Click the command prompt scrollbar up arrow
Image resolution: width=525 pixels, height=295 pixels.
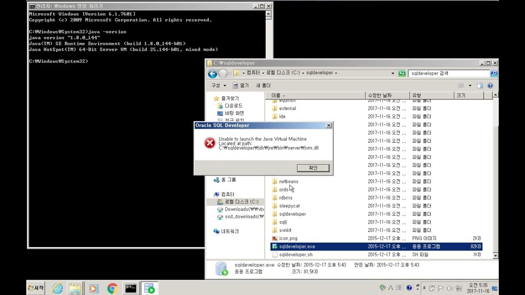269,13
